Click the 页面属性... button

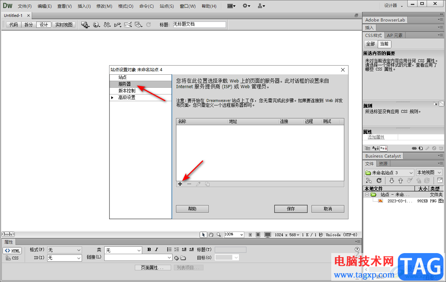tap(153, 268)
